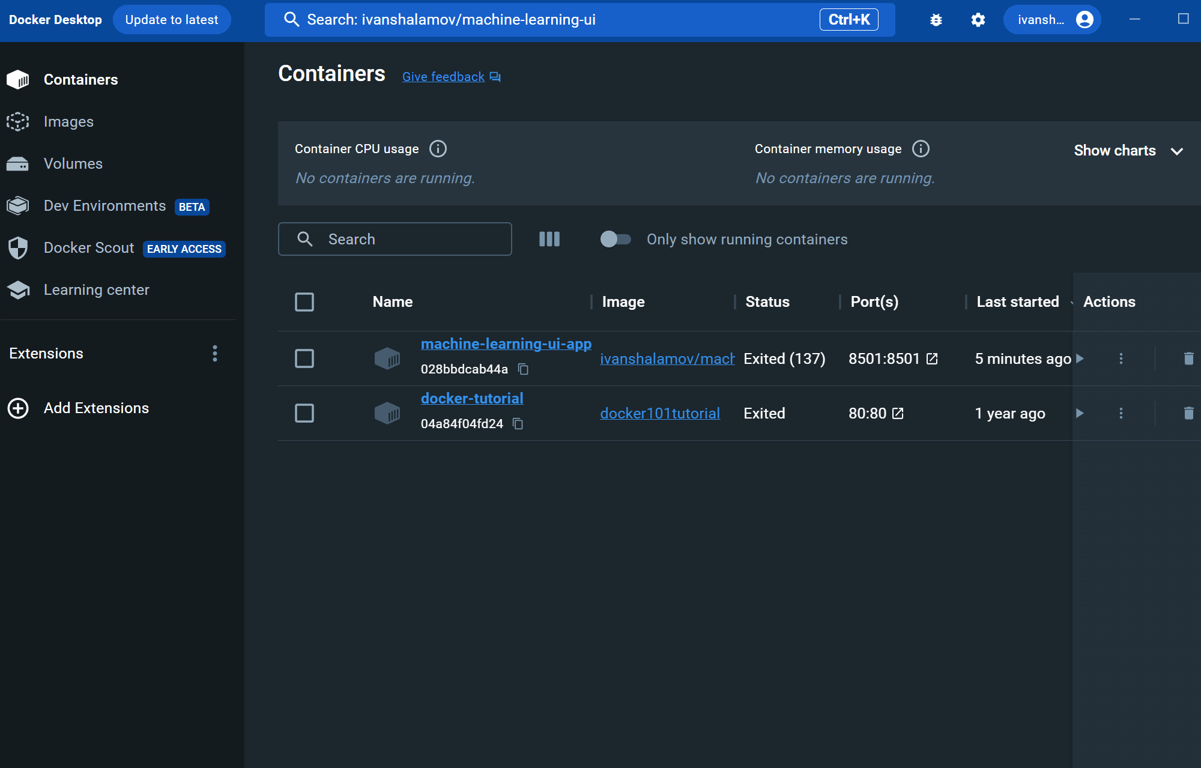The image size is (1201, 768).
Task: Open Dev Environments in sidebar
Action: 104,205
